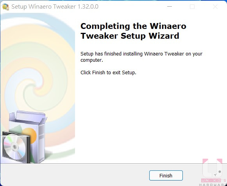Click the word "computer." in the message

pyautogui.click(x=92, y=60)
